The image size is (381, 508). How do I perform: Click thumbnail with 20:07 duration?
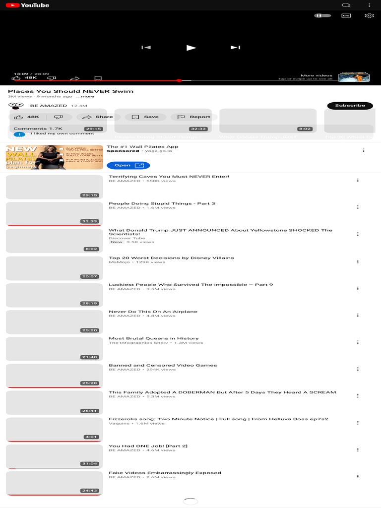(x=55, y=268)
